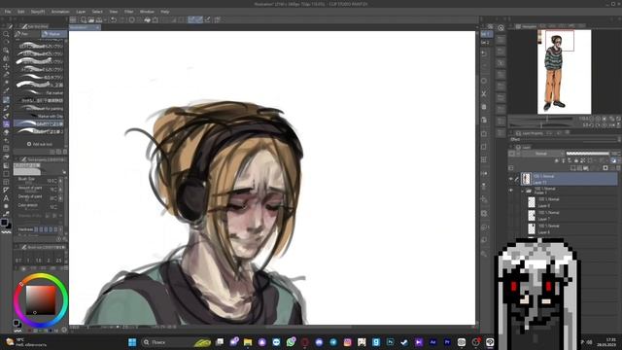
Task: Collapse the Folder 1 layer folder
Action: click(x=523, y=191)
